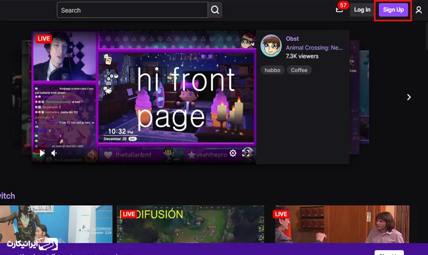
Task: Select the habbo tag
Action: click(272, 70)
